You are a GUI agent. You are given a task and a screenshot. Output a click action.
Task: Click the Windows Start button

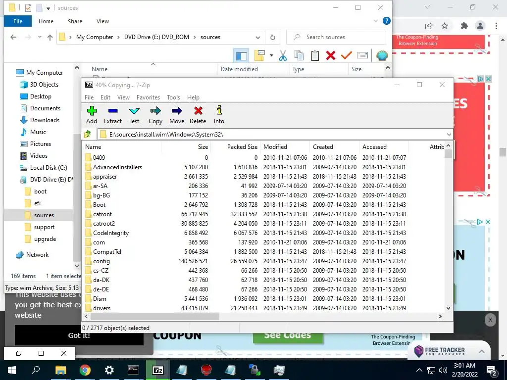[x=12, y=370]
